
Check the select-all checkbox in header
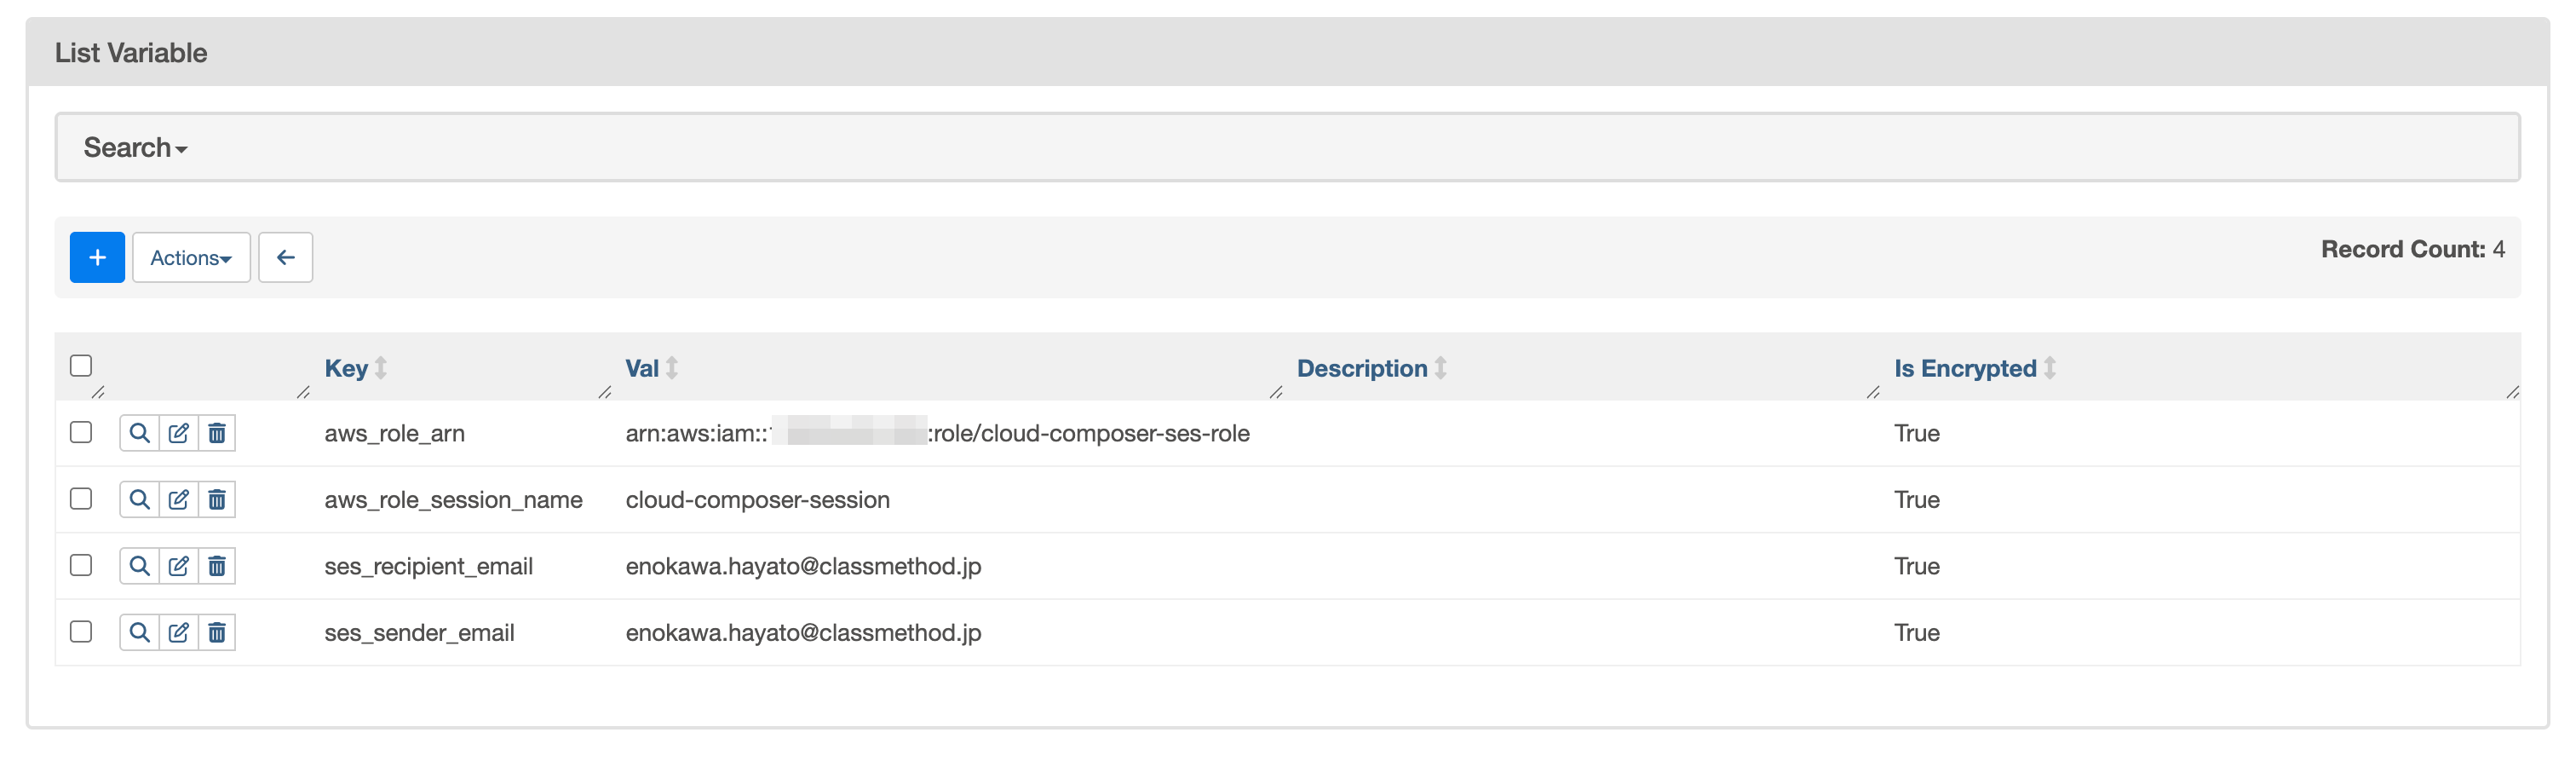click(80, 366)
